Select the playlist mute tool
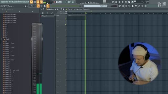Viewport: 168px width, 94px height. (53, 9)
